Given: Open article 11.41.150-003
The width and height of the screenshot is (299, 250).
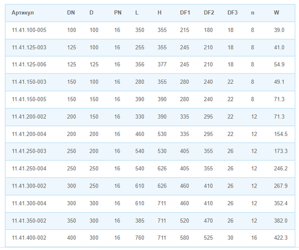Looking at the screenshot, I should pyautogui.click(x=29, y=82).
